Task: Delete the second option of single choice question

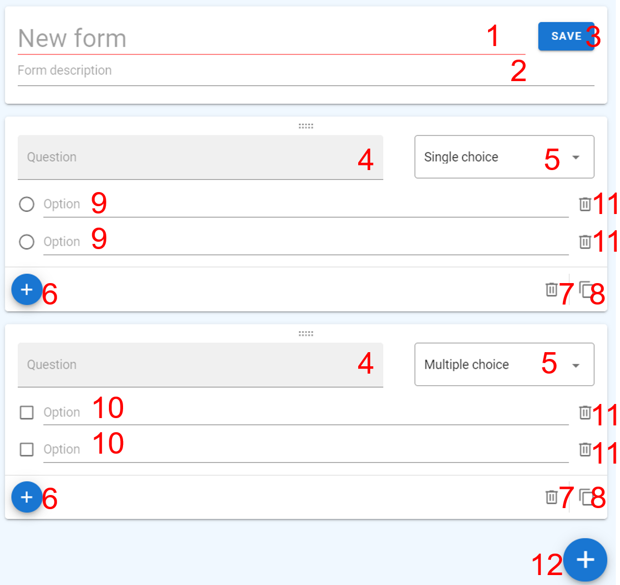Action: coord(585,242)
